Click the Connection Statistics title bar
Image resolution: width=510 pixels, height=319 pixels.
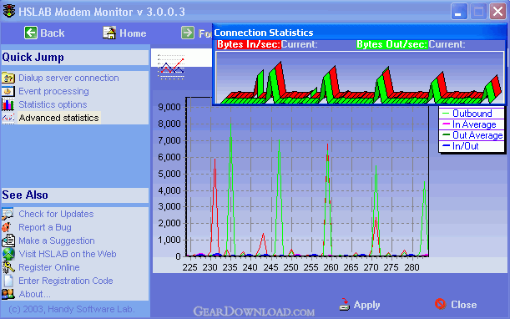click(359, 33)
